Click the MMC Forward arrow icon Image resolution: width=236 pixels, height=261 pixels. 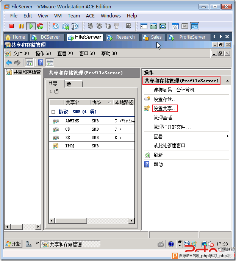17,63
